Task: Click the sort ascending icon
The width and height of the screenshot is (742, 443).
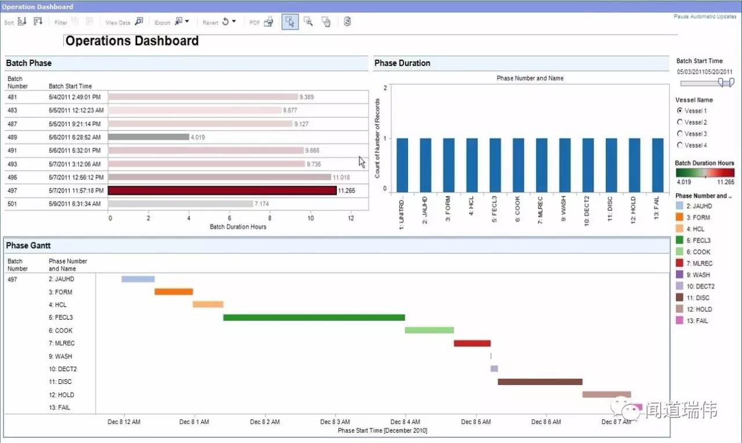Action: click(22, 22)
